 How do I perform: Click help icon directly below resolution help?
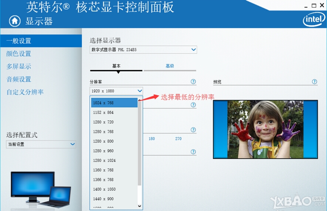click(x=193, y=105)
